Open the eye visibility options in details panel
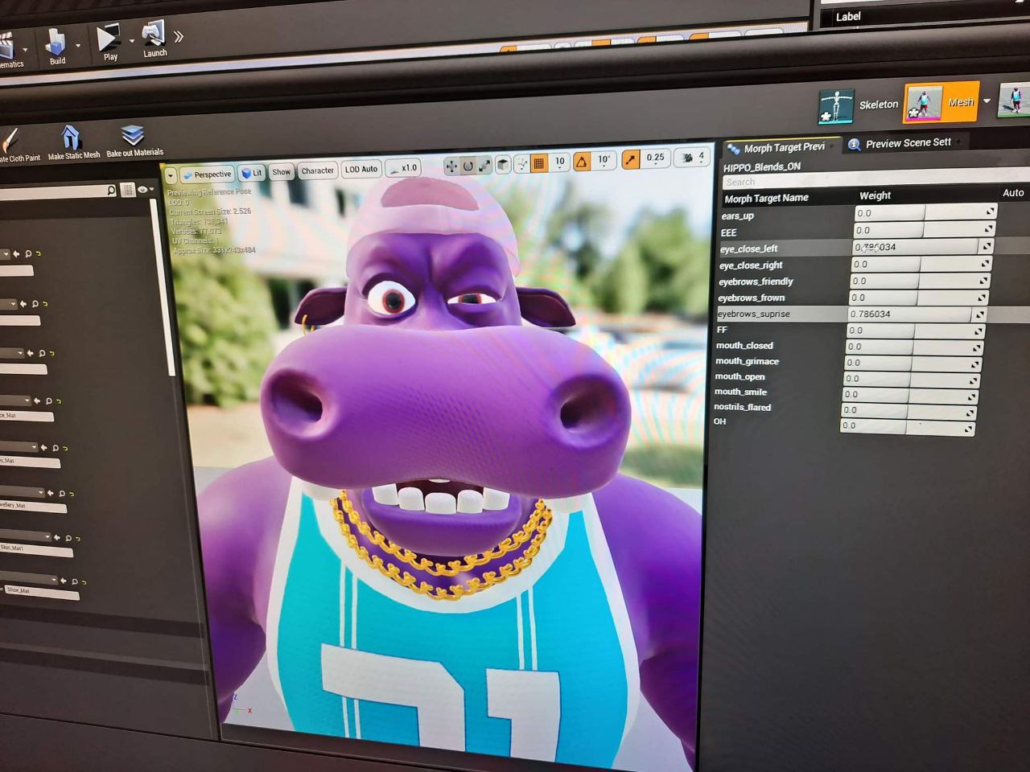1030x772 pixels. 145,189
